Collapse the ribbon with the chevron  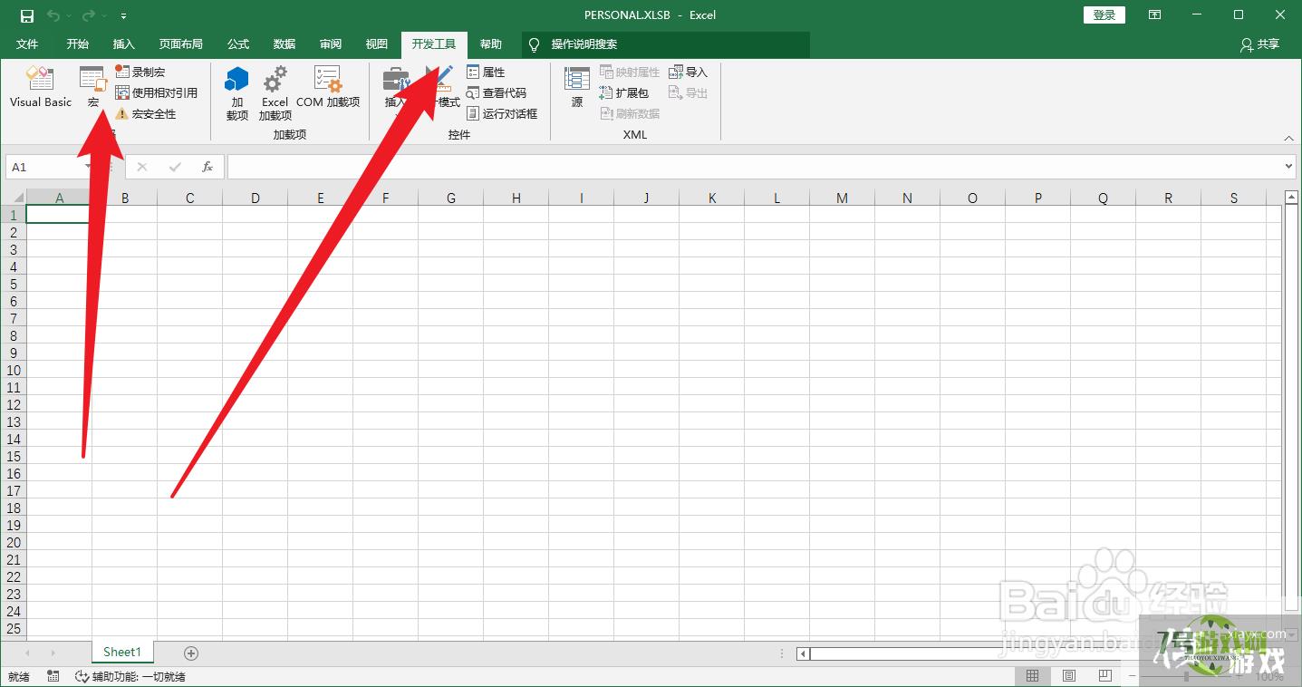(x=1289, y=138)
